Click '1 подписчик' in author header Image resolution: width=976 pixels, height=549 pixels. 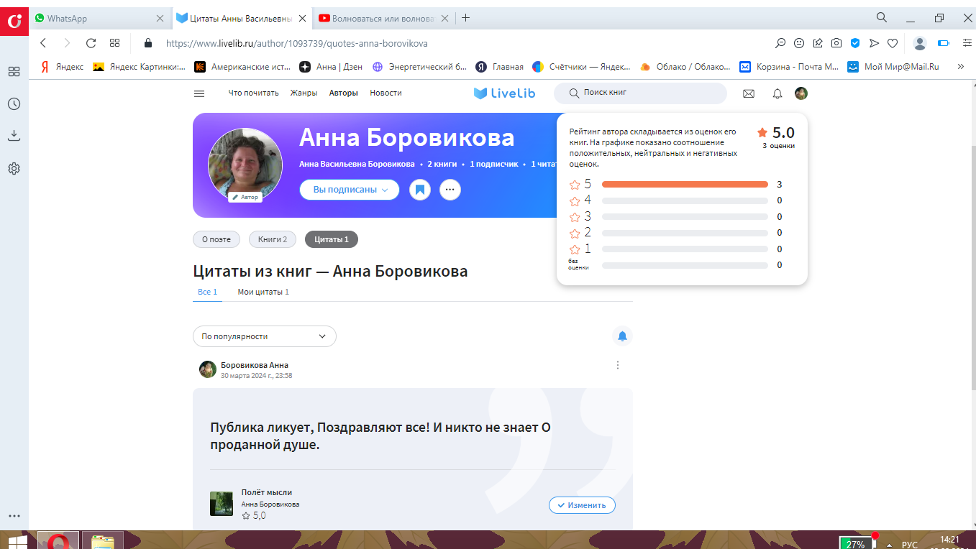tap(494, 164)
